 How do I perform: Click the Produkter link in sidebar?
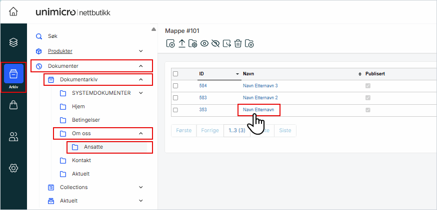[x=60, y=51]
